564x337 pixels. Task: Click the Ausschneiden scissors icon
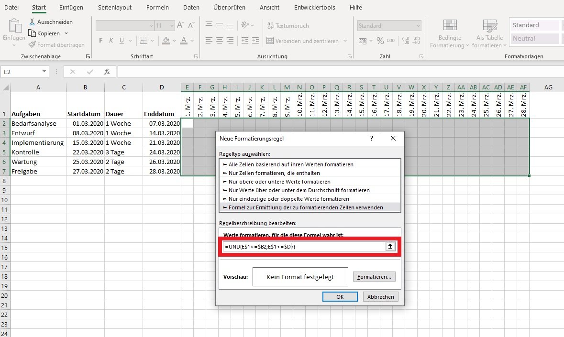pyautogui.click(x=32, y=22)
